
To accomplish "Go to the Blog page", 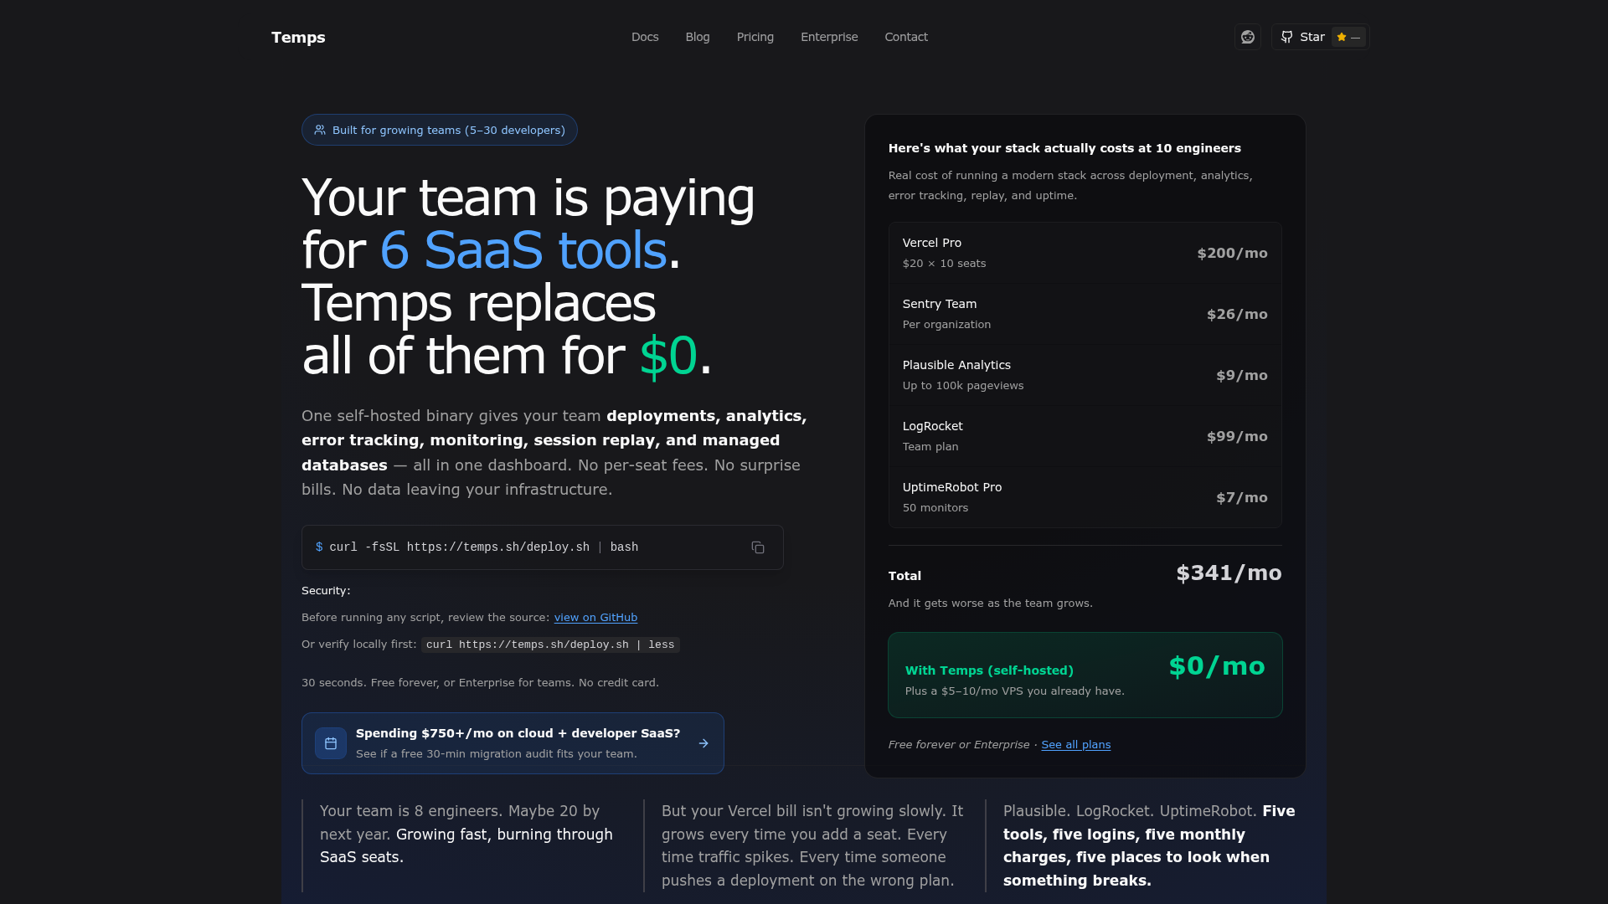I will point(698,37).
